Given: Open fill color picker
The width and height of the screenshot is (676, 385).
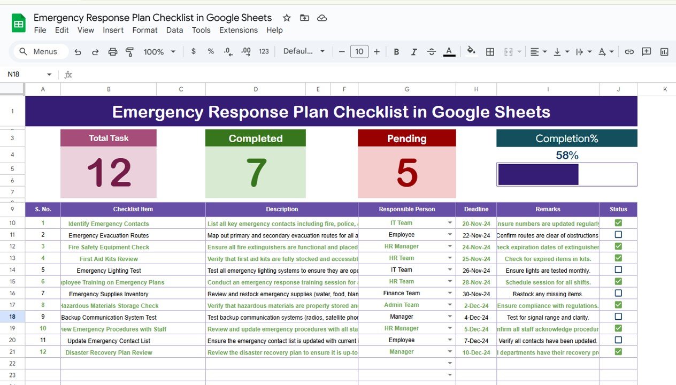Looking at the screenshot, I should (471, 51).
